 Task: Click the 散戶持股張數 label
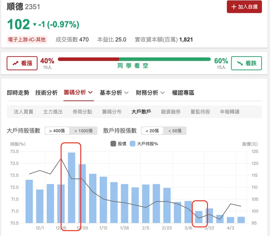tap(120, 130)
